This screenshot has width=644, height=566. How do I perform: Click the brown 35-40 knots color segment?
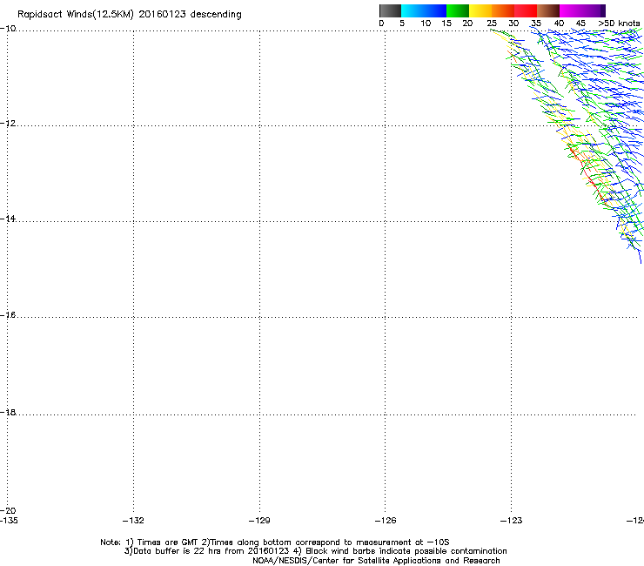tap(548, 10)
